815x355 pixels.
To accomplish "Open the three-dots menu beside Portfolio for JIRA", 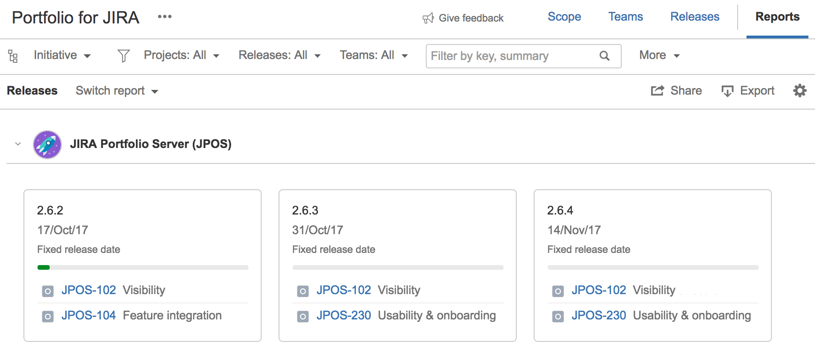I will [165, 17].
